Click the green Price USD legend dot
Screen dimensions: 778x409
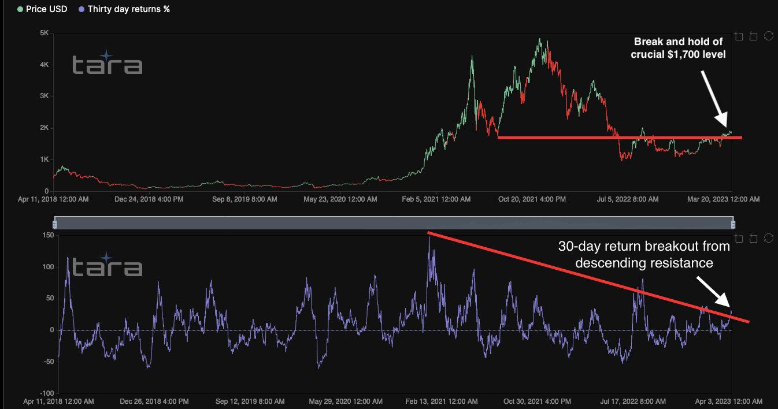[x=21, y=9]
